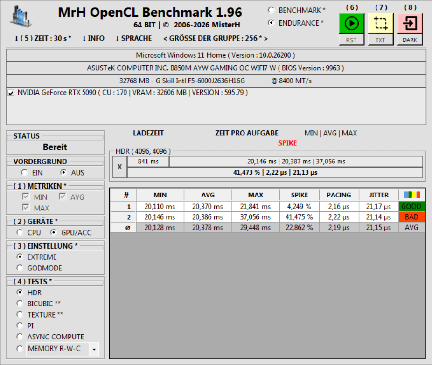Image resolution: width=432 pixels, height=365 pixels.
Task: Click the PACING column header
Action: [x=339, y=195]
